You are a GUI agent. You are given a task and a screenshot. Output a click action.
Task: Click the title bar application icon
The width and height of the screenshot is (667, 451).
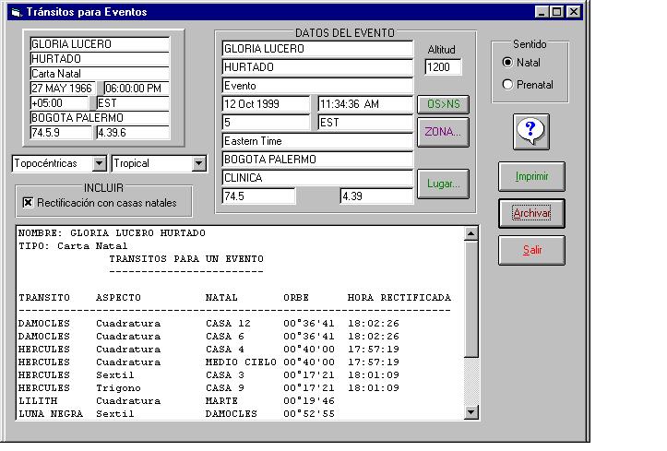pyautogui.click(x=17, y=12)
